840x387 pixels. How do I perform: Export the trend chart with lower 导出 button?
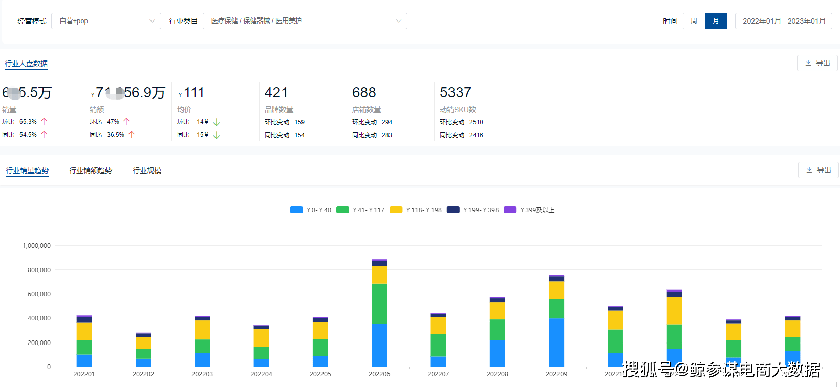point(819,170)
